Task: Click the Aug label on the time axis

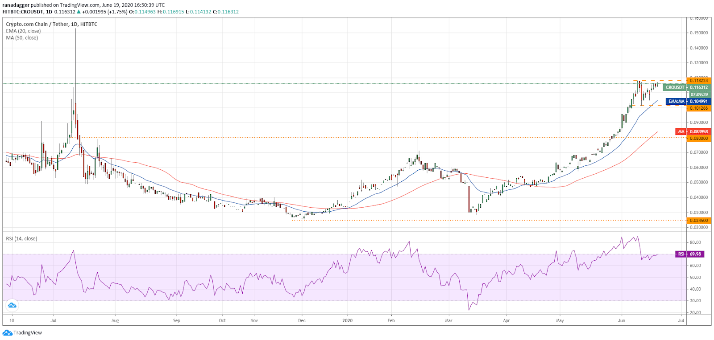Action: coord(115,321)
